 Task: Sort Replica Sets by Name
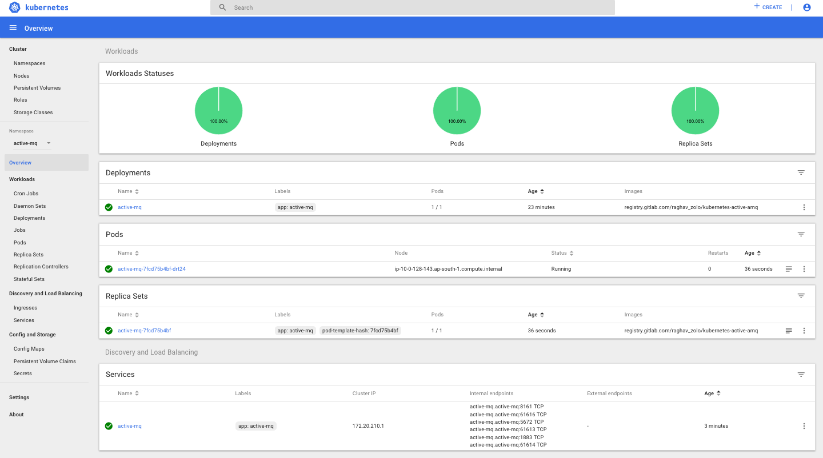(x=128, y=315)
